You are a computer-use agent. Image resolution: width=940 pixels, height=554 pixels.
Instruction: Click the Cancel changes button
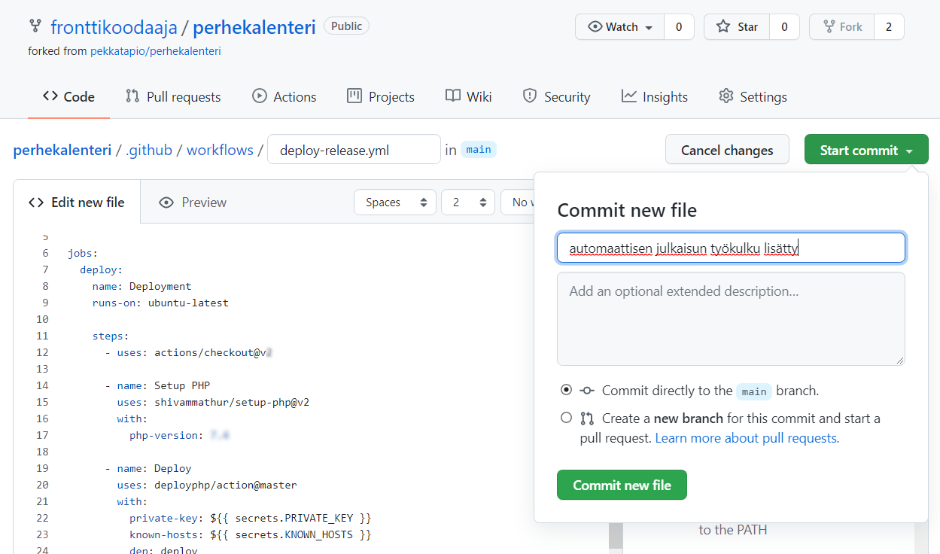click(x=727, y=150)
